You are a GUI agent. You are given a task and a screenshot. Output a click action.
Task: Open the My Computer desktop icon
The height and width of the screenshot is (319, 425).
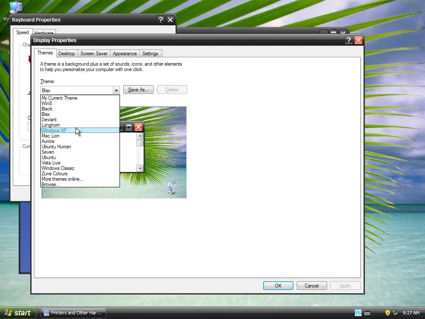pos(15,8)
